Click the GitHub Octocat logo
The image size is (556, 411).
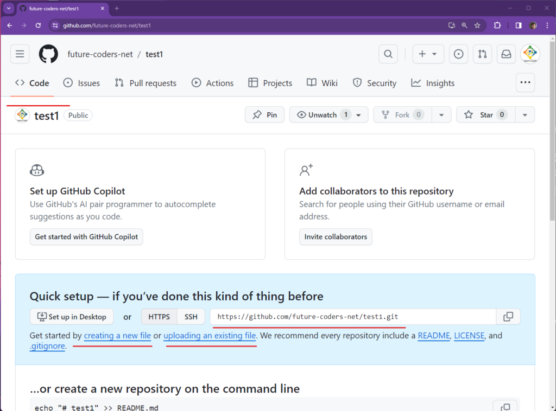[x=48, y=54]
